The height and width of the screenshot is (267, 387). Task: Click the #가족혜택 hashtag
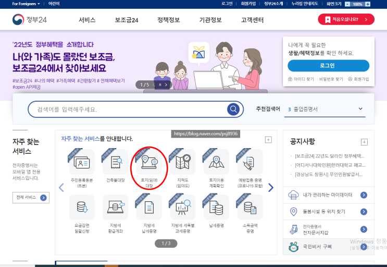pos(66,81)
